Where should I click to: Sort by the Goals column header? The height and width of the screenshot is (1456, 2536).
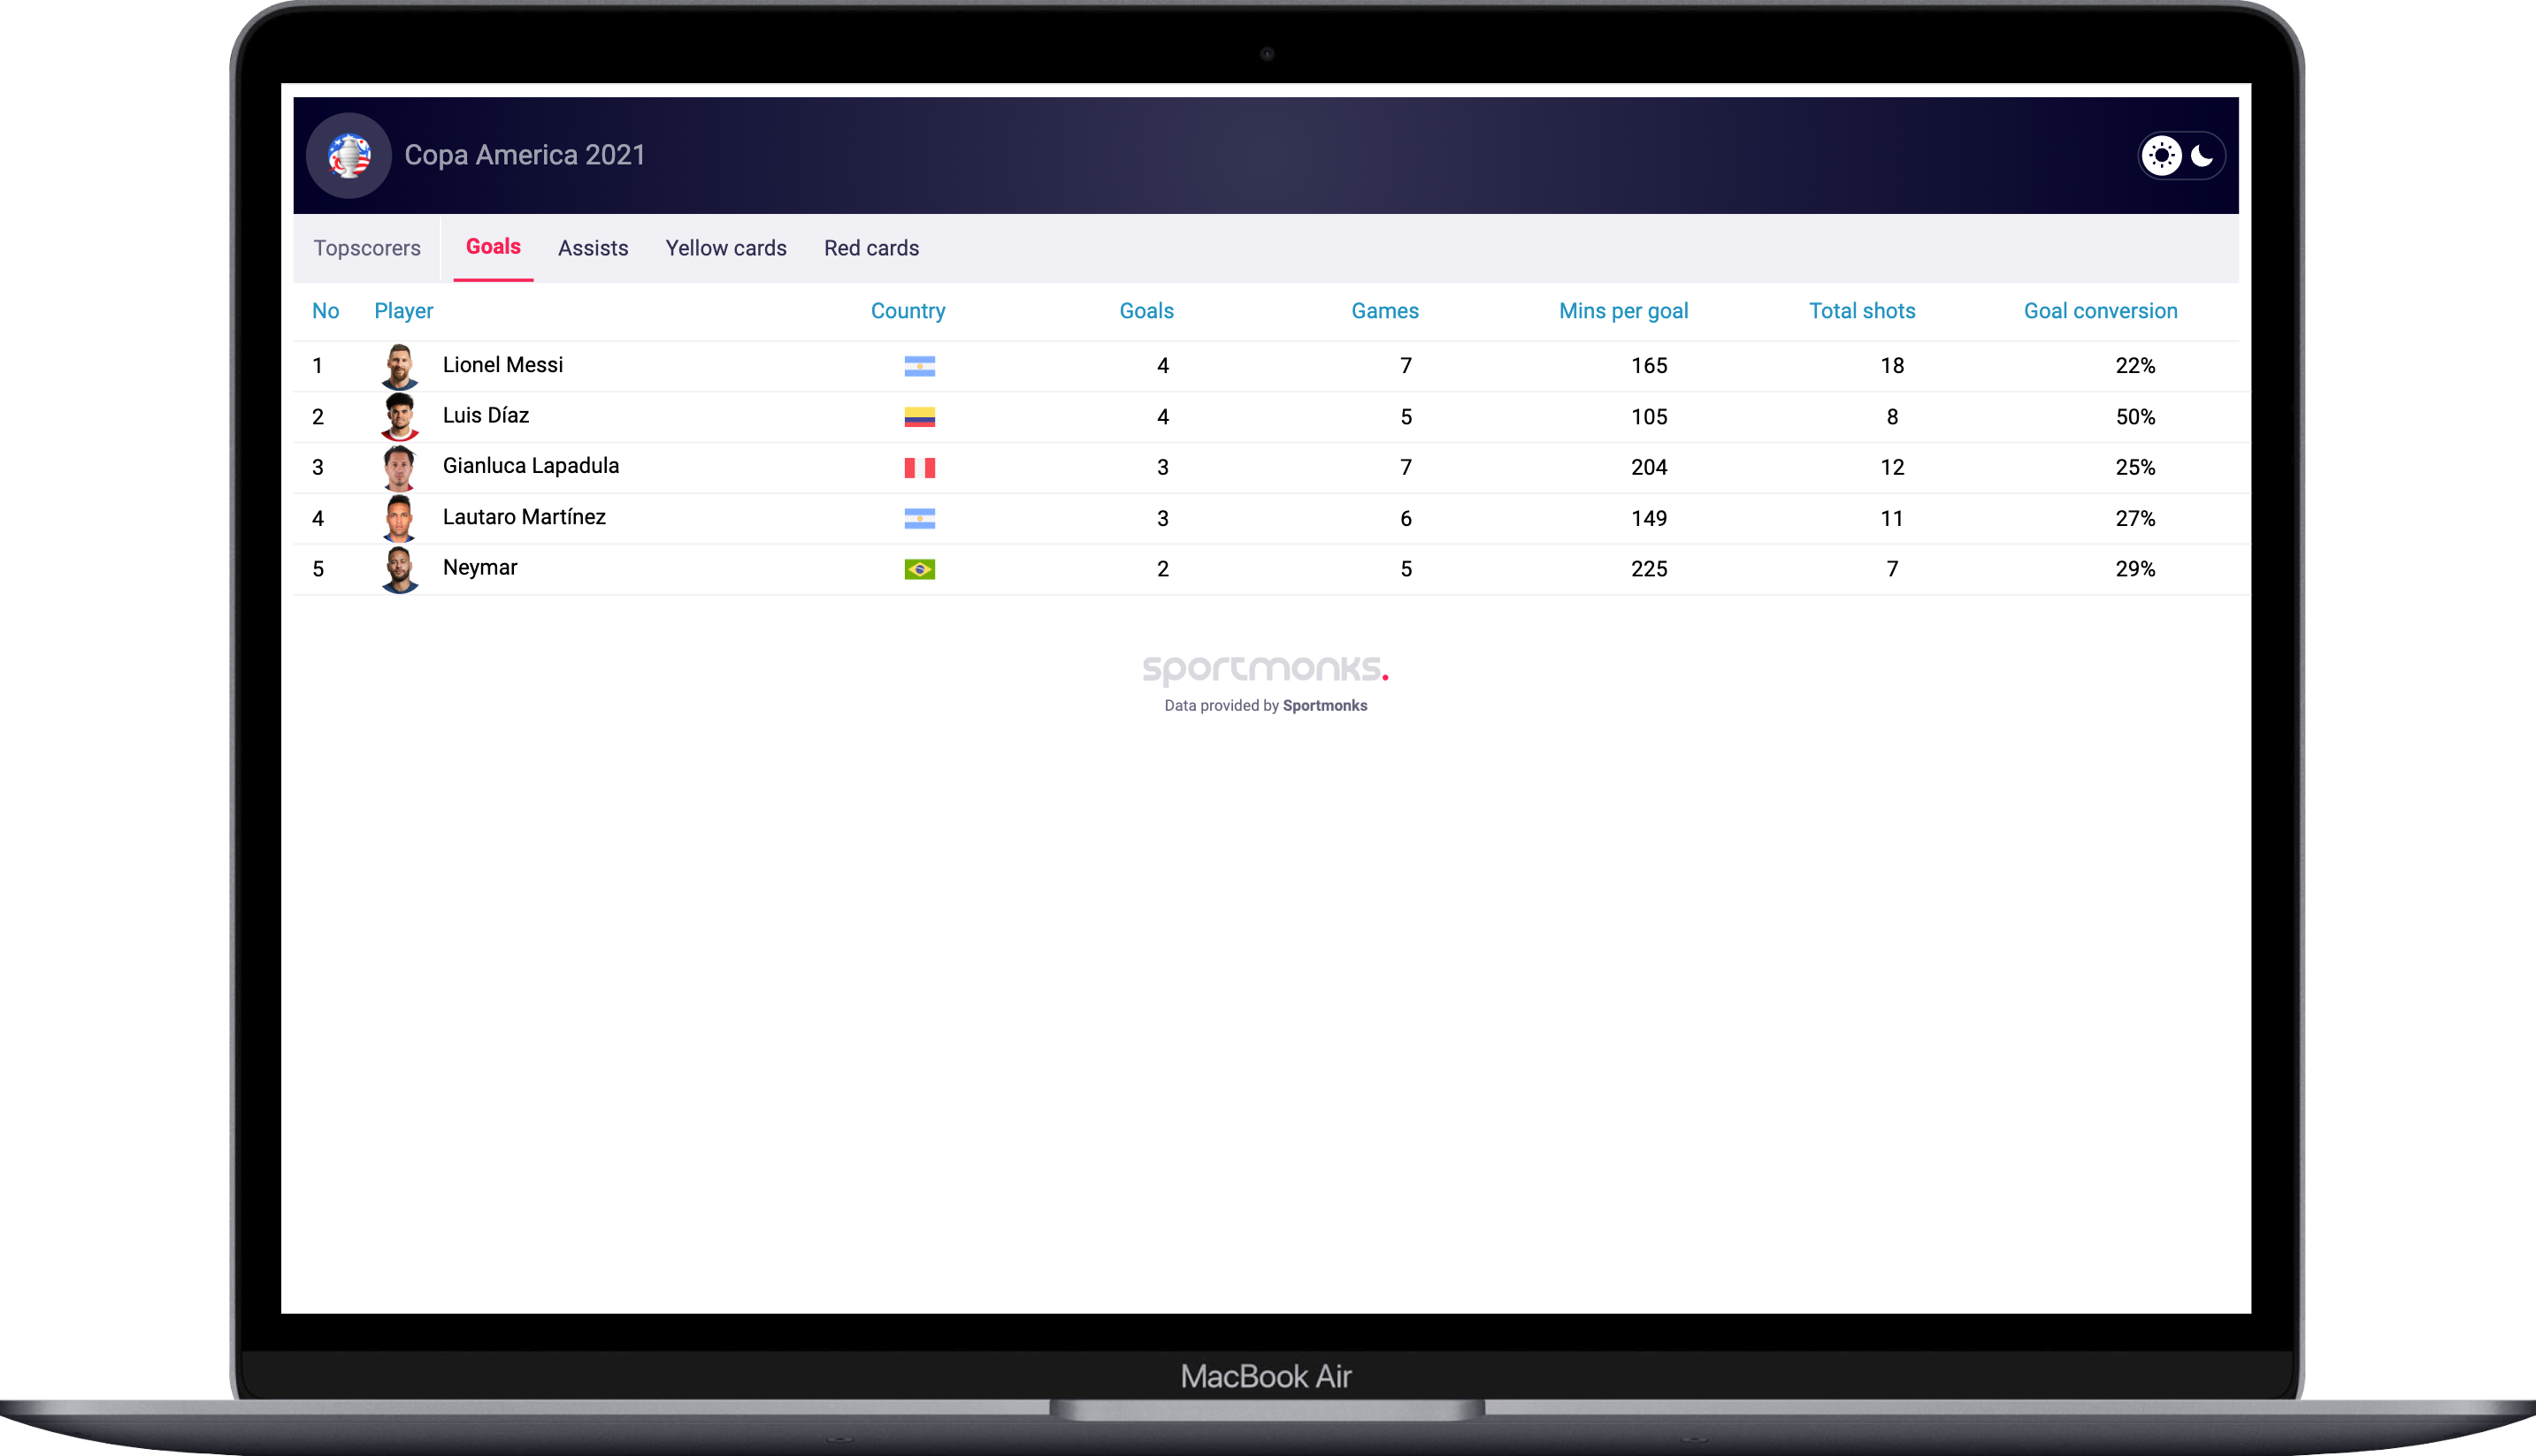(1146, 311)
